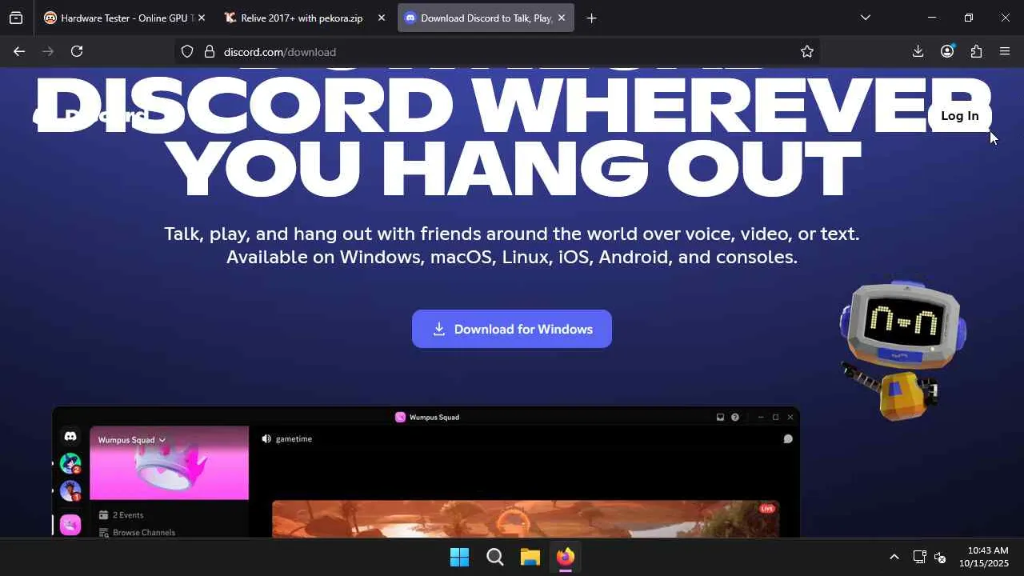This screenshot has height=576, width=1024.
Task: Select the pink Wumpus Squad server icon in sidebar
Action: [70, 524]
